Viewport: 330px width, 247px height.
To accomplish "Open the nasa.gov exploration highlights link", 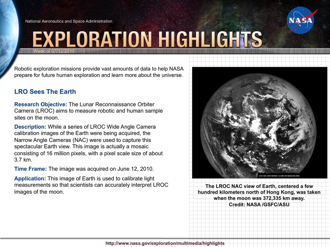I will tap(165, 243).
